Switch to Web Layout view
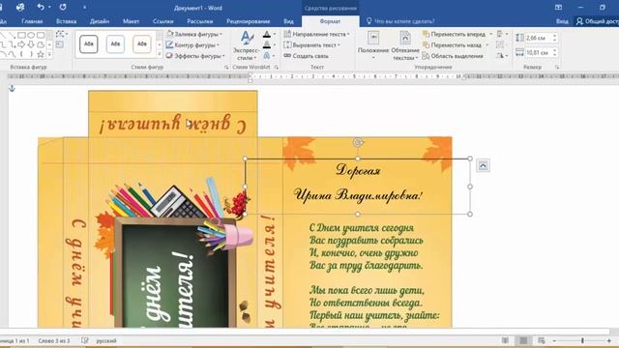The width and height of the screenshot is (619, 348). tap(542, 340)
